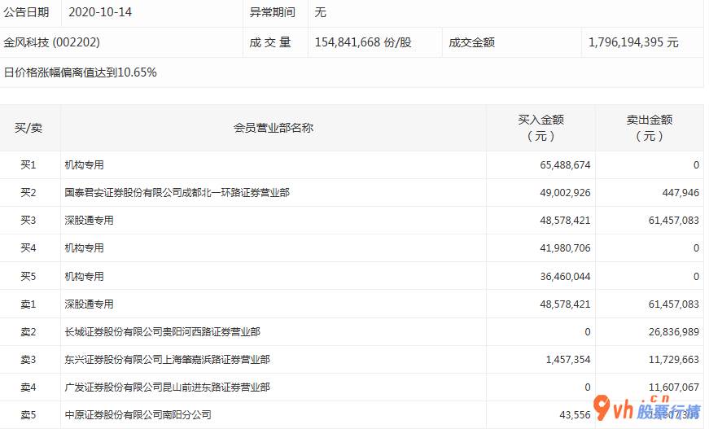Select the 买4 row label
The image size is (709, 429).
(x=28, y=247)
